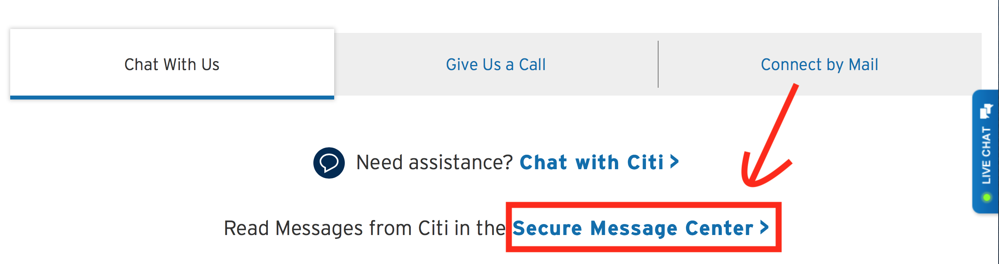The image size is (999, 264).
Task: Open the Secure Message Center link
Action: [x=633, y=228]
